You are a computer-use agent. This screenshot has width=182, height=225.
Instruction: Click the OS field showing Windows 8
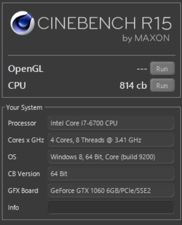111,157
